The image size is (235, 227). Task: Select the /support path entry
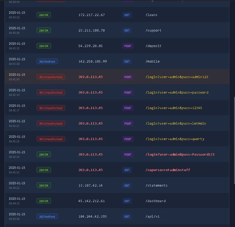click(x=153, y=31)
